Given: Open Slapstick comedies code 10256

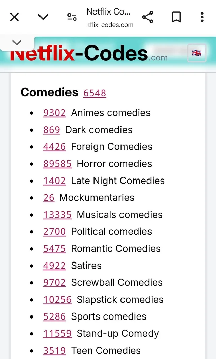Looking at the screenshot, I should [57, 300].
